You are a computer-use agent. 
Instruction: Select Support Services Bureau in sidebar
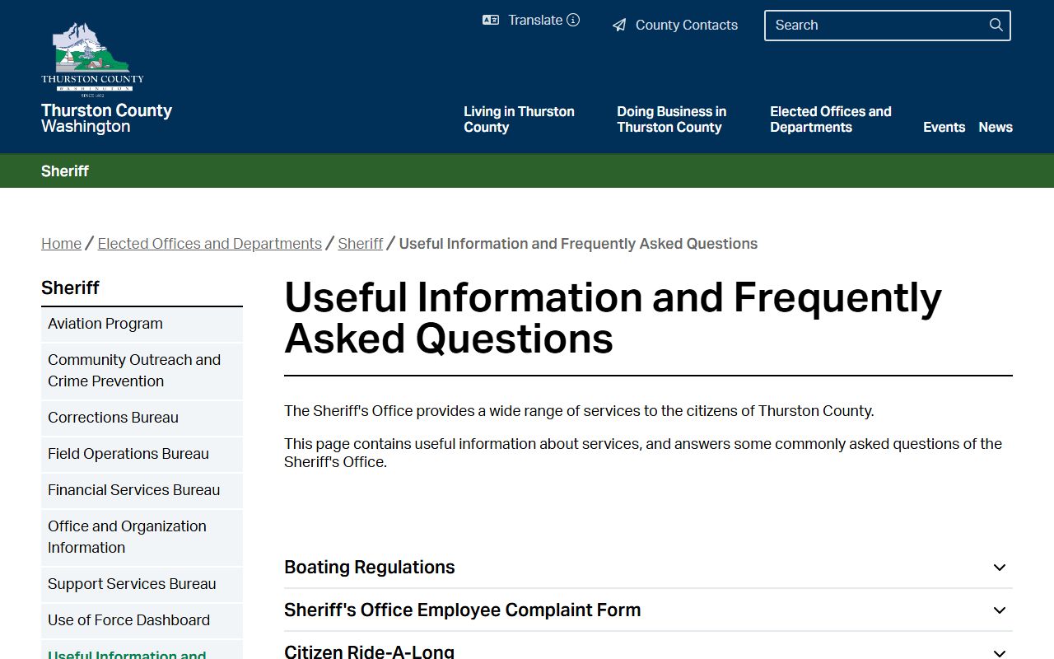pos(142,584)
